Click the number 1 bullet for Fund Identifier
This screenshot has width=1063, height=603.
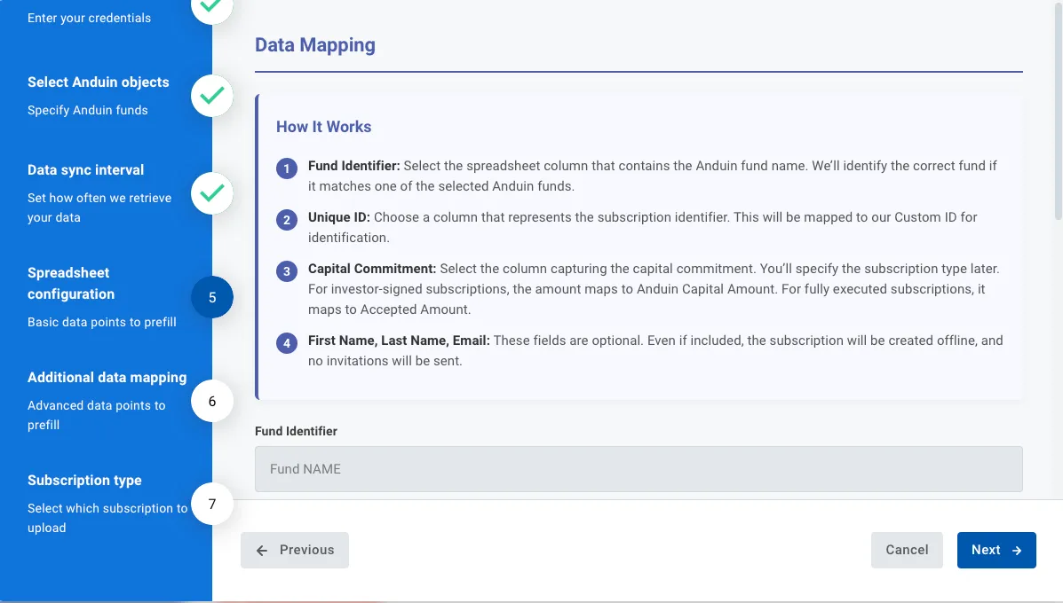pyautogui.click(x=287, y=168)
